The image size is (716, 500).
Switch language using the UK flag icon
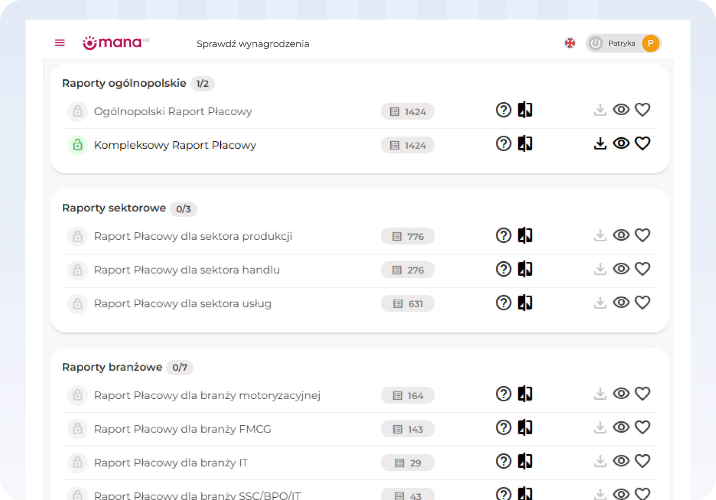pyautogui.click(x=570, y=43)
